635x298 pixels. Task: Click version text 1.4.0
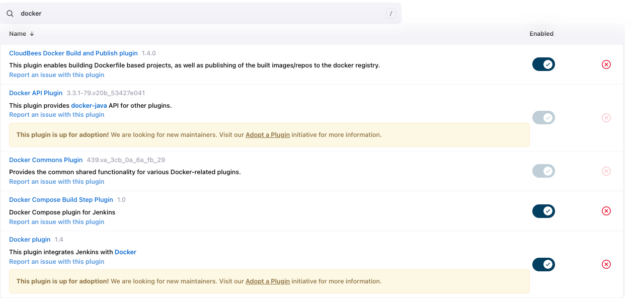pyautogui.click(x=149, y=53)
